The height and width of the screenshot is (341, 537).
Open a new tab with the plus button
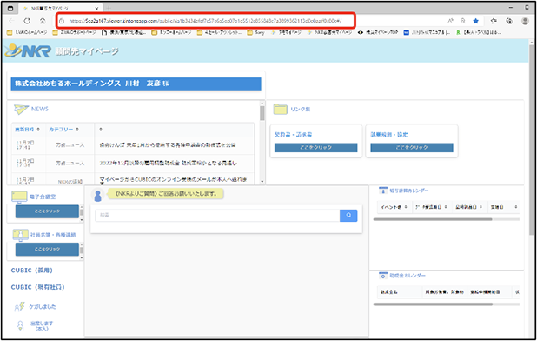point(109,8)
